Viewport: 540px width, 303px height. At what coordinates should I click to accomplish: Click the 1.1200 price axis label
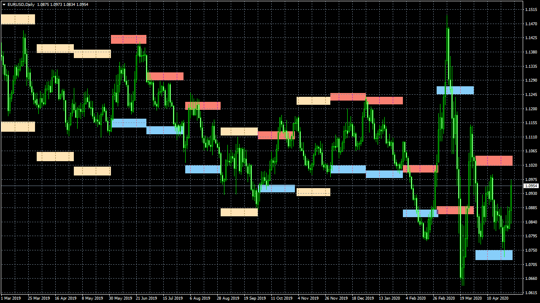(x=531, y=109)
